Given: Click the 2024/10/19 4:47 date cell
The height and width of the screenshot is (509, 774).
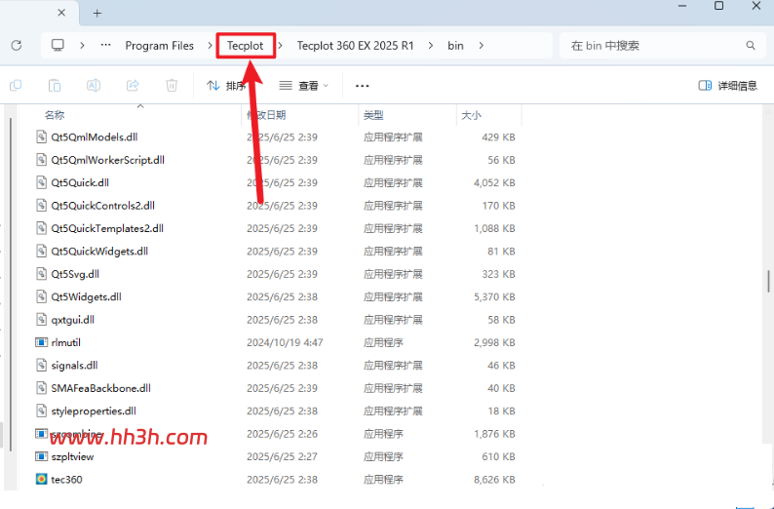Looking at the screenshot, I should 285,342.
